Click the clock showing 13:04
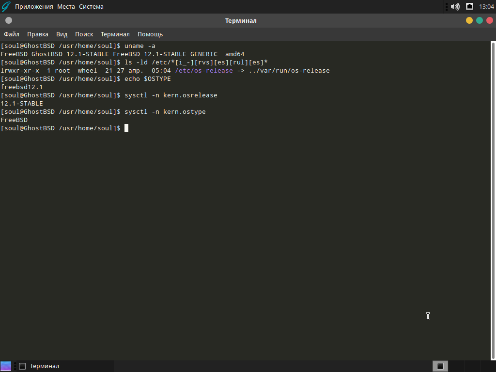Screen dimensions: 496x372 point(486,7)
